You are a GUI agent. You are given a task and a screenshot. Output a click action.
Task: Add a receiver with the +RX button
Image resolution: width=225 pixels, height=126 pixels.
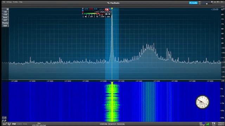pyautogui.click(x=5, y=12)
